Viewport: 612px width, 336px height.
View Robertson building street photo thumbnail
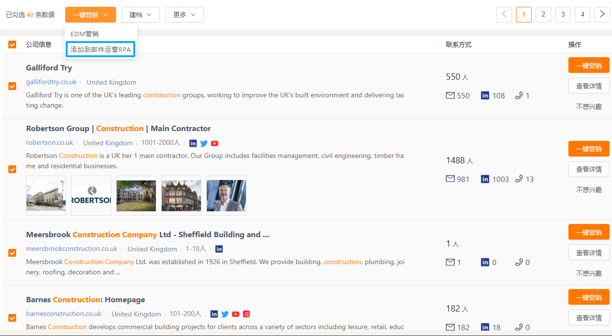click(x=46, y=196)
